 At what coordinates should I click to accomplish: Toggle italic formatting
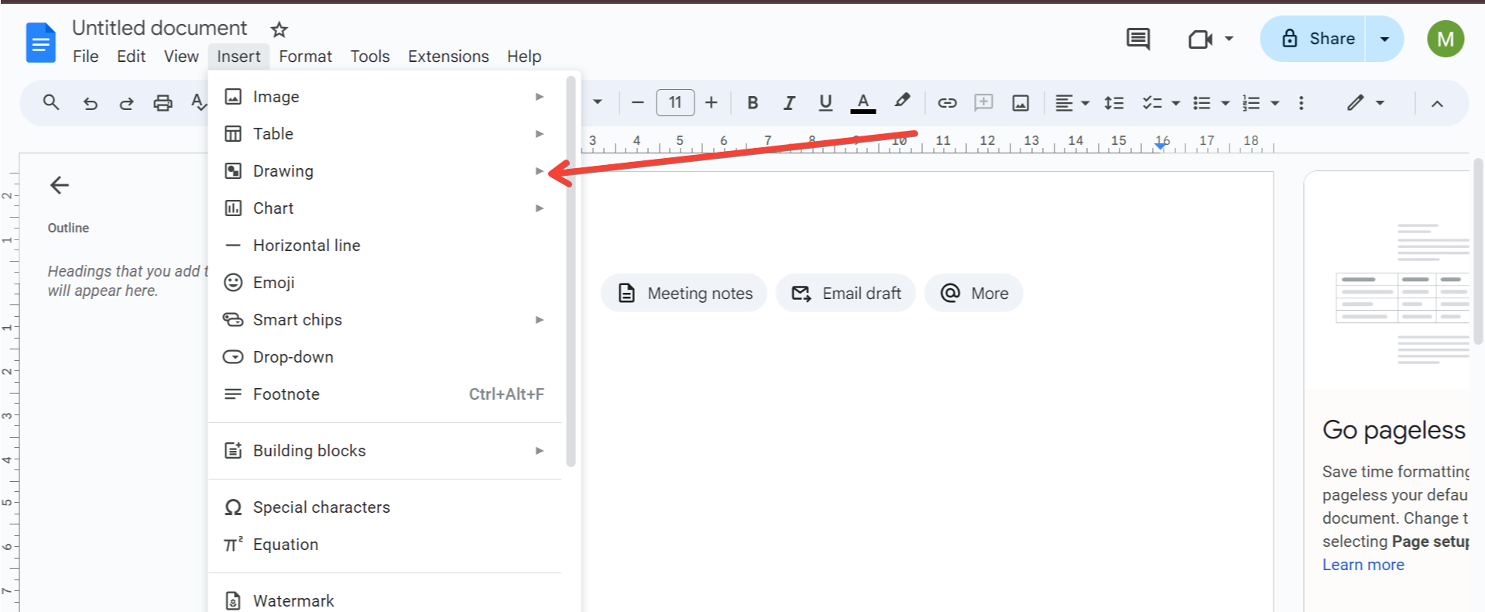[789, 103]
